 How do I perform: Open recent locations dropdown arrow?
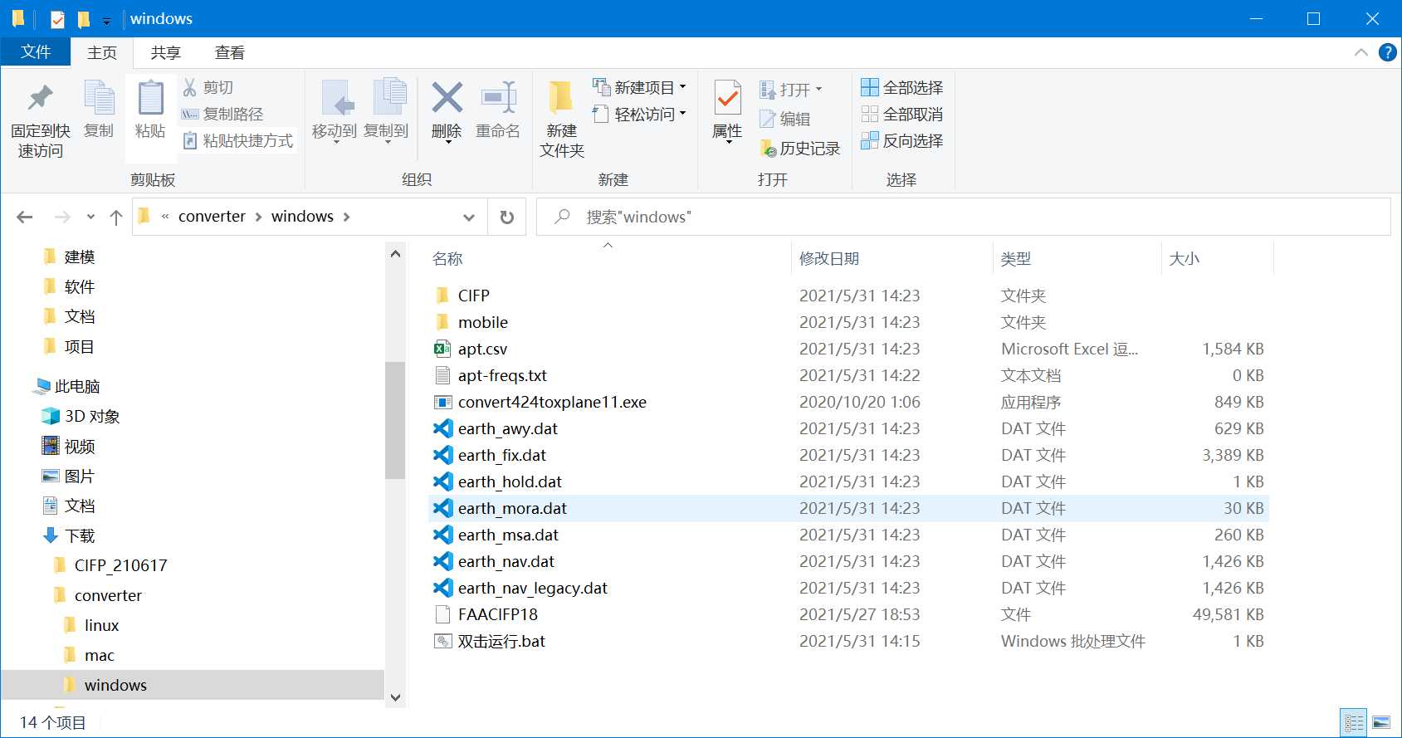pyautogui.click(x=90, y=217)
